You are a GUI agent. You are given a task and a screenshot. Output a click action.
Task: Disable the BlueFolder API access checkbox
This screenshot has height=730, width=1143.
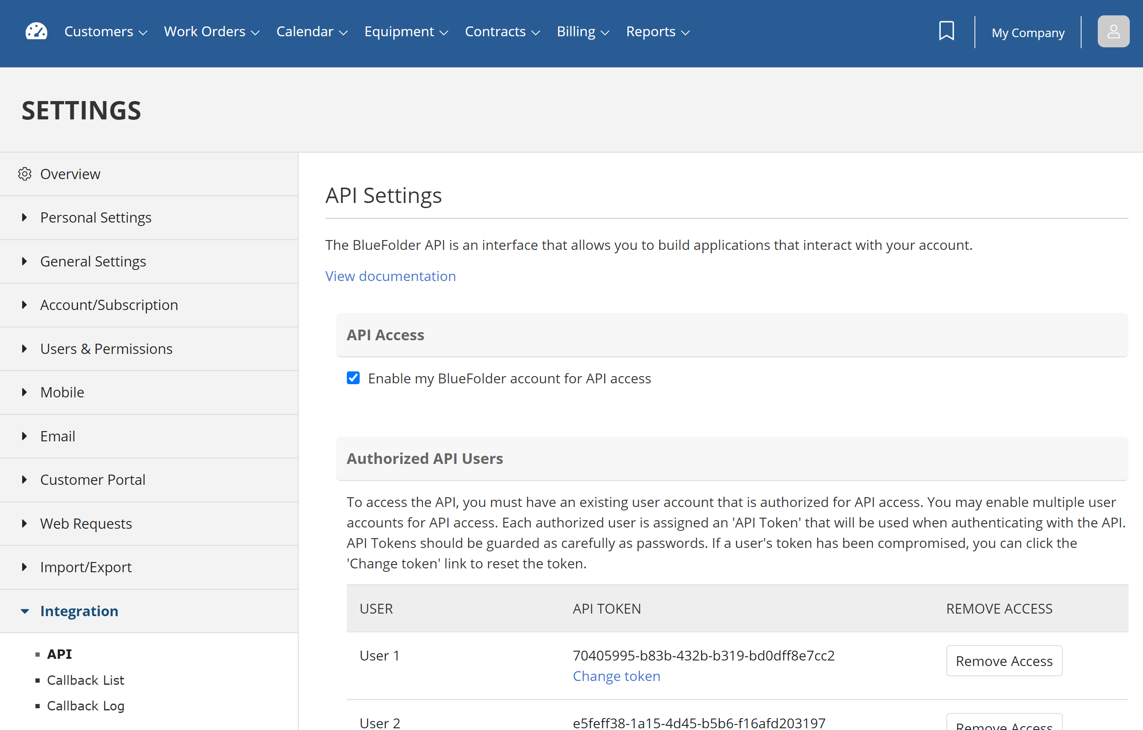click(353, 378)
